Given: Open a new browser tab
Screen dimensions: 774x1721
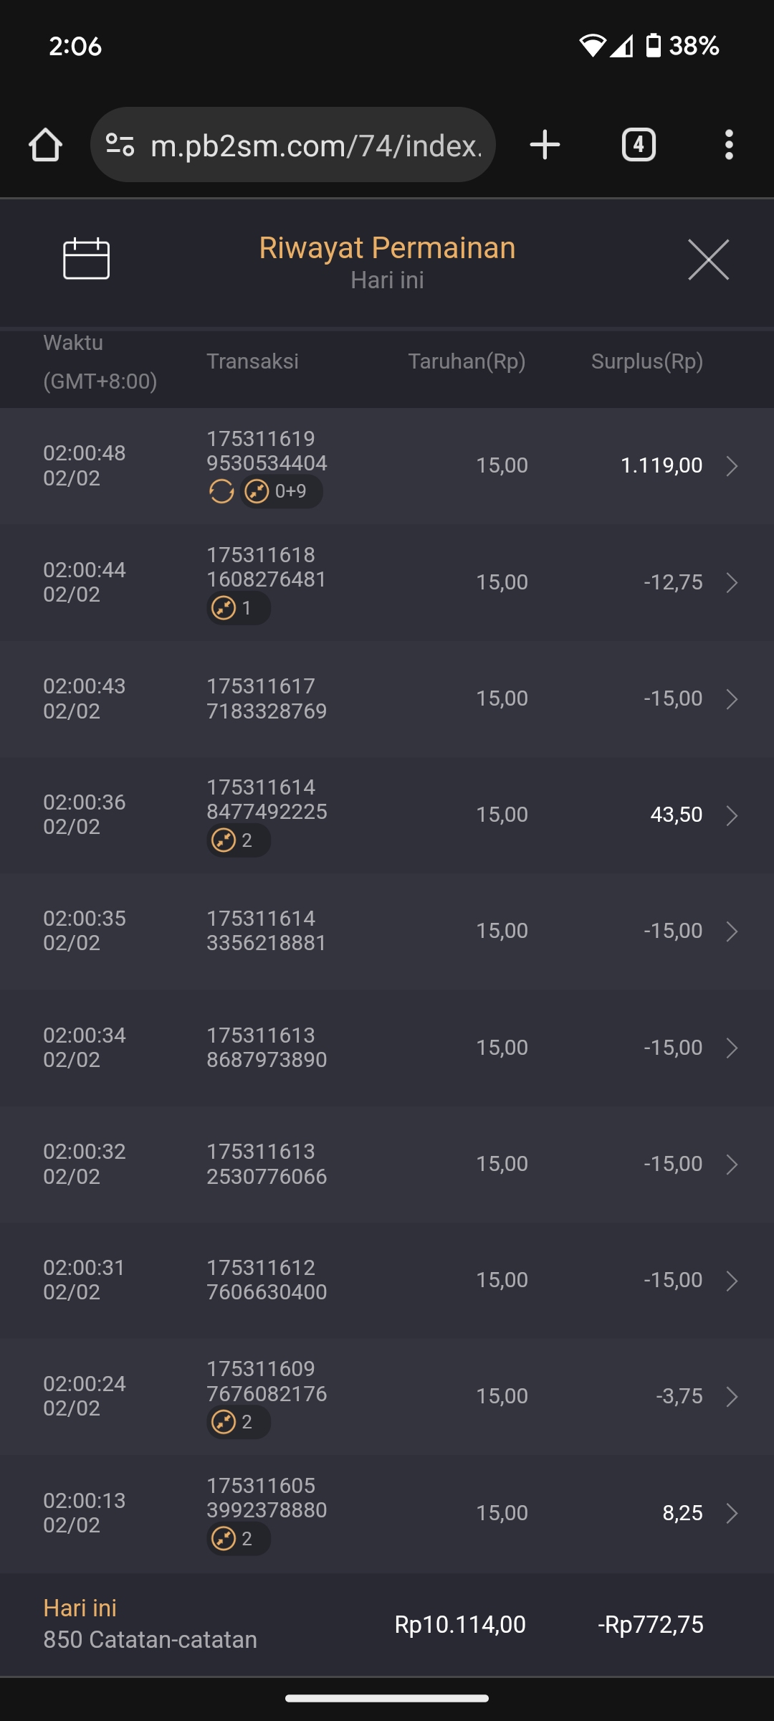Looking at the screenshot, I should [545, 145].
